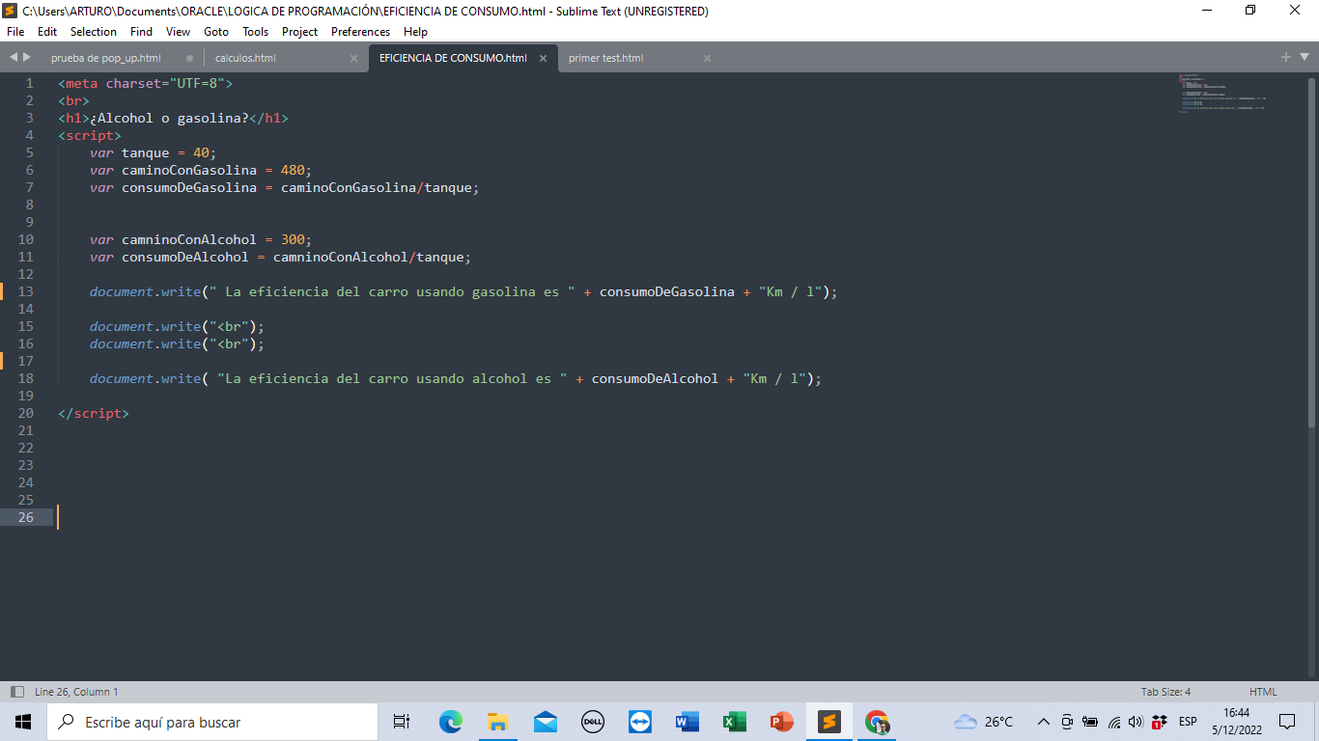Toggle the side bar icon in status bar
Image resolution: width=1319 pixels, height=741 pixels.
(16, 692)
